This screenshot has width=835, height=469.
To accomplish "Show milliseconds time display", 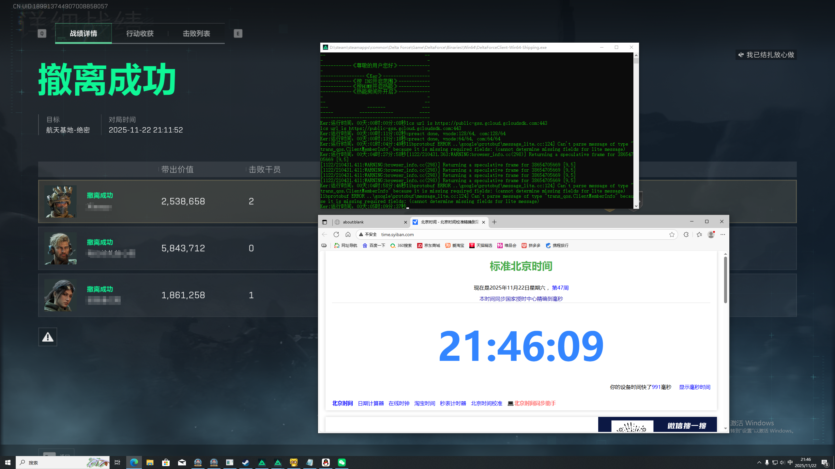I will (x=694, y=387).
